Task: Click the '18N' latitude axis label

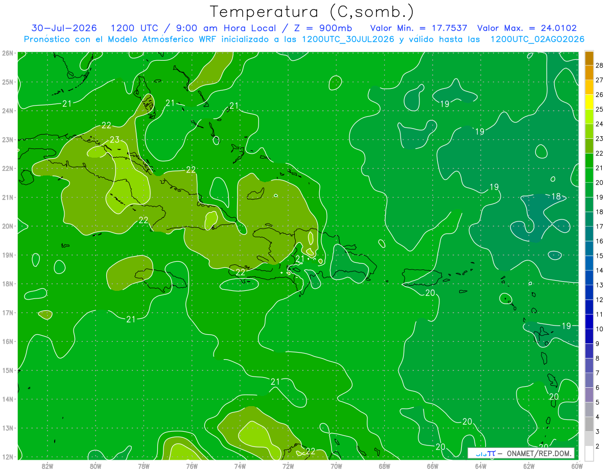Action: pos(7,284)
